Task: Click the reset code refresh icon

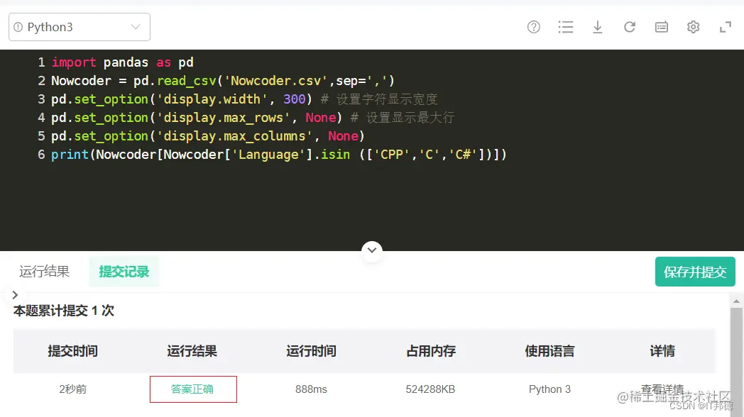Action: tap(630, 27)
